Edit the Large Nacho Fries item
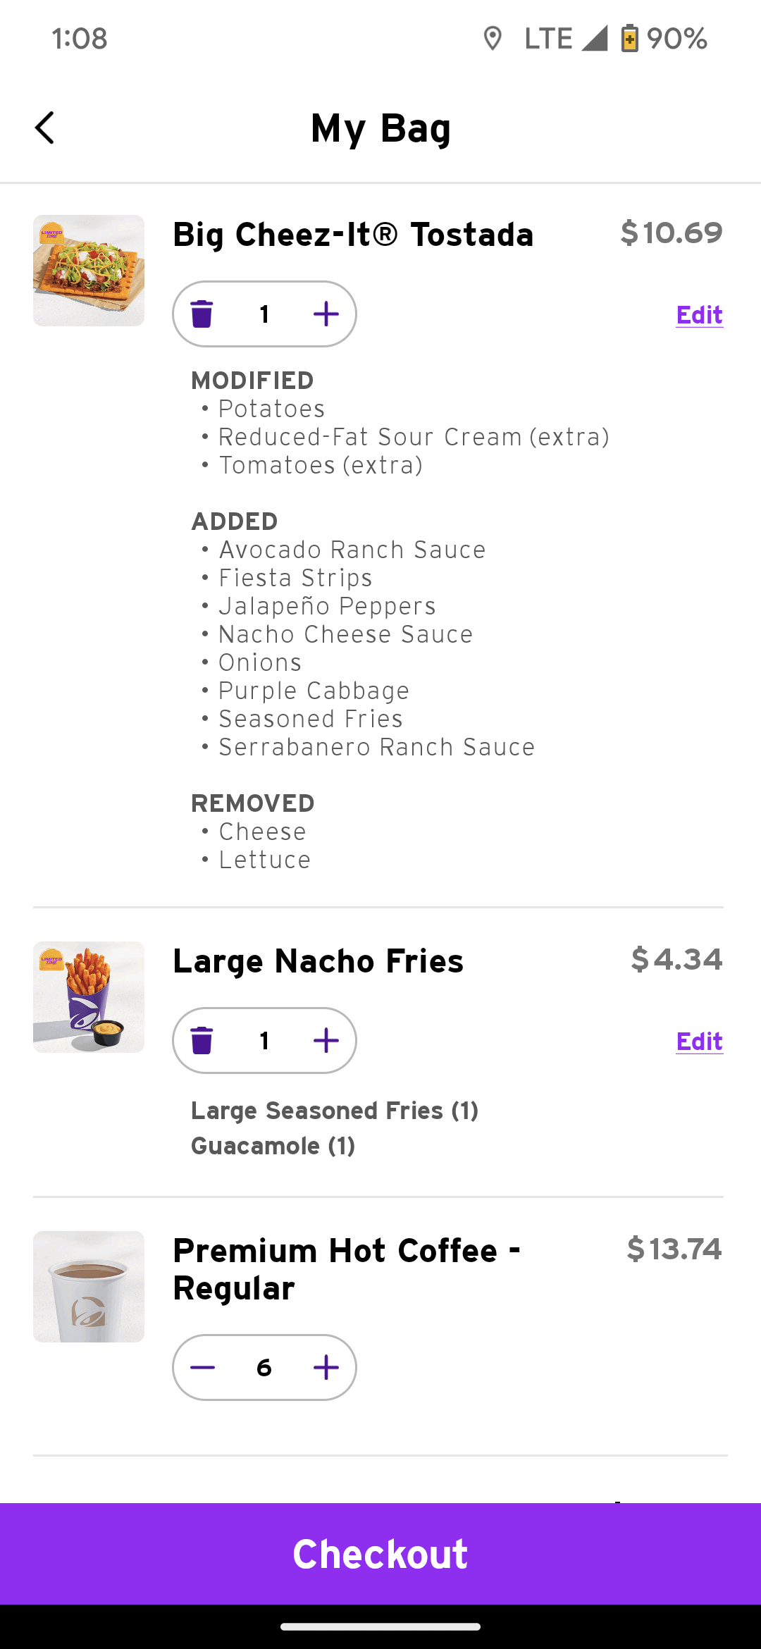Image resolution: width=761 pixels, height=1649 pixels. coord(699,1042)
